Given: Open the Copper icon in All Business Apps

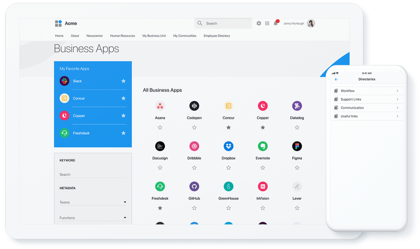Looking at the screenshot, I should pos(263,106).
